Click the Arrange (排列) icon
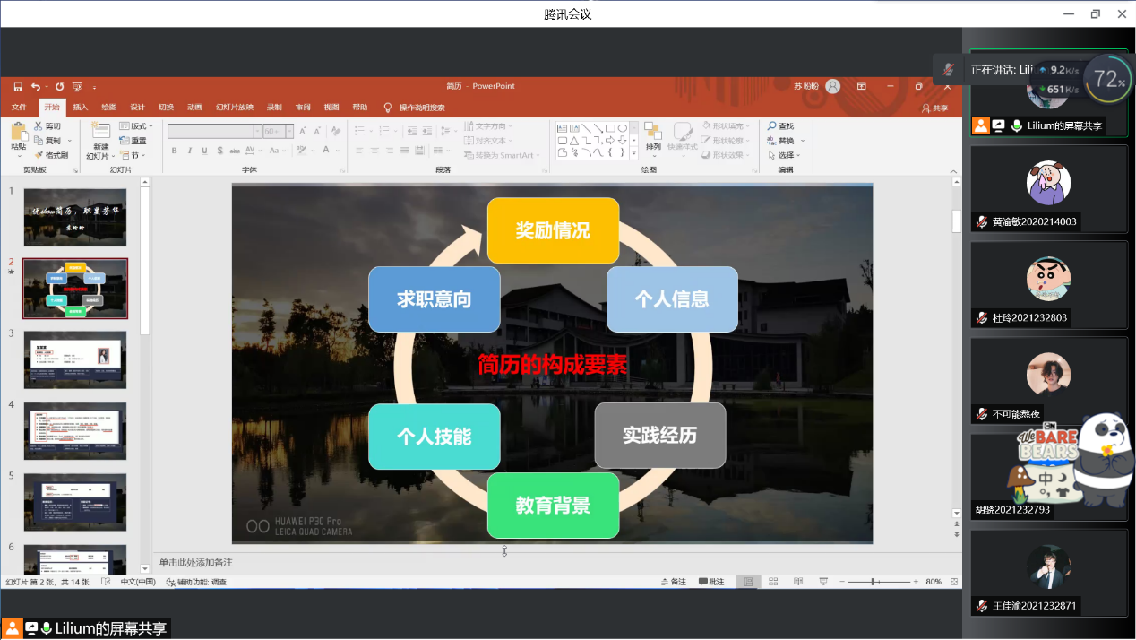 tap(653, 132)
